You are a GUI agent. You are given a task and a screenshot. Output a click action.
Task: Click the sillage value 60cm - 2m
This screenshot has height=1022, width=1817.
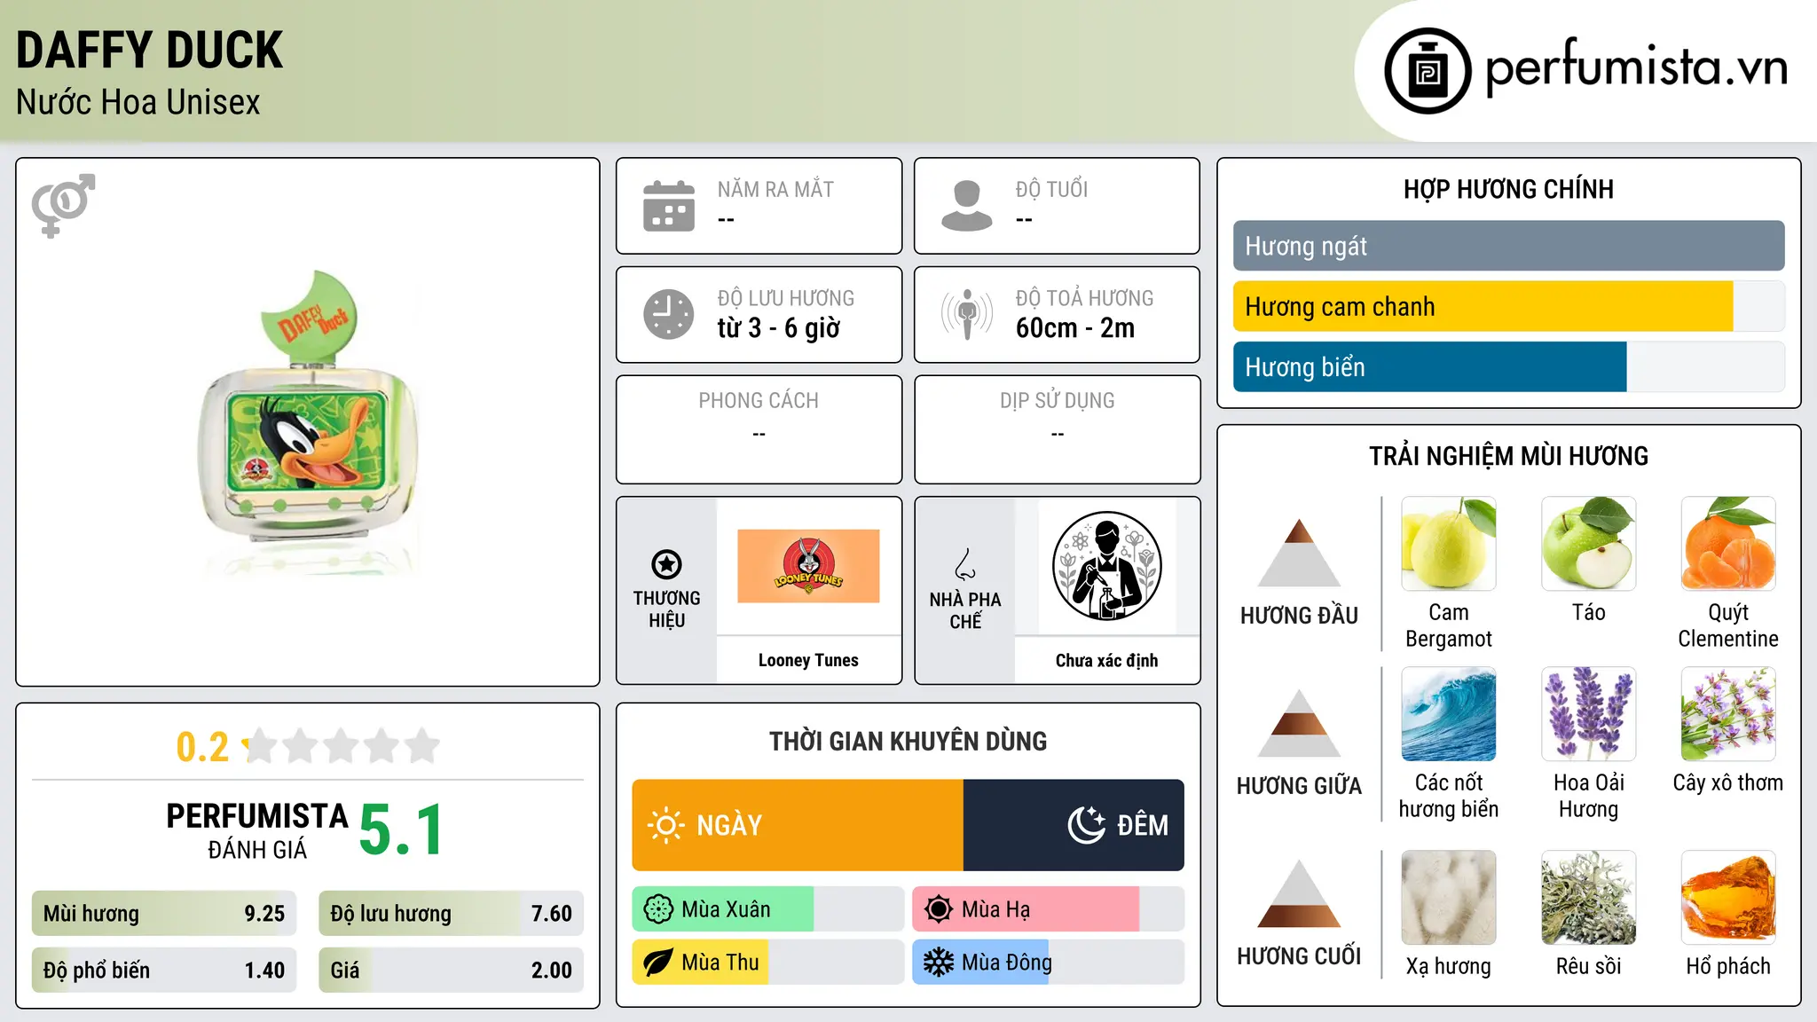[x=1075, y=328]
